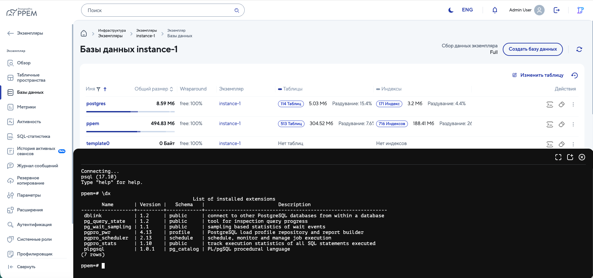Open more actions menu for ppem
This screenshot has width=593, height=278.
click(x=573, y=124)
